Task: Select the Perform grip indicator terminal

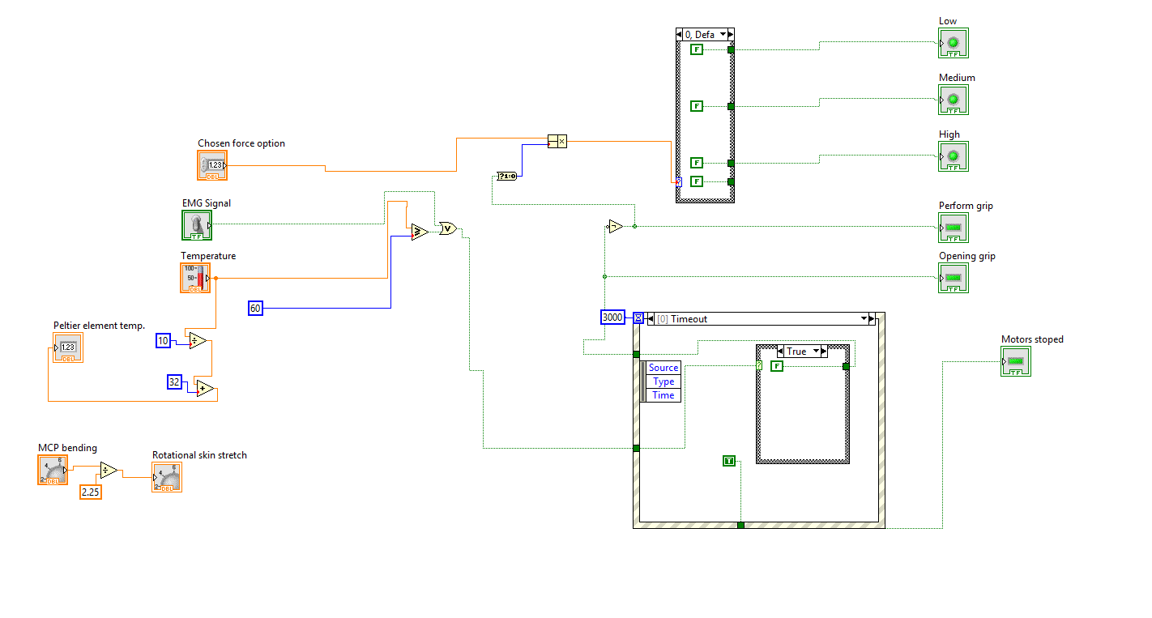Action: point(954,228)
